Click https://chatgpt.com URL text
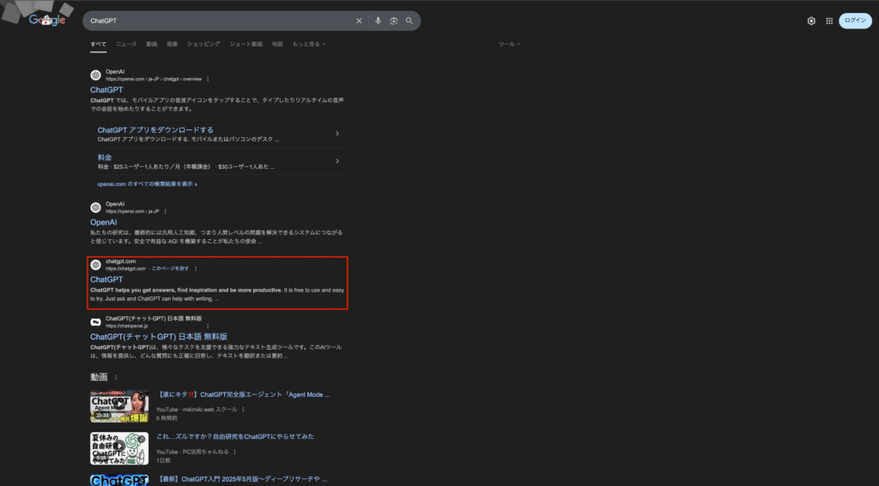The image size is (879, 486). click(125, 269)
